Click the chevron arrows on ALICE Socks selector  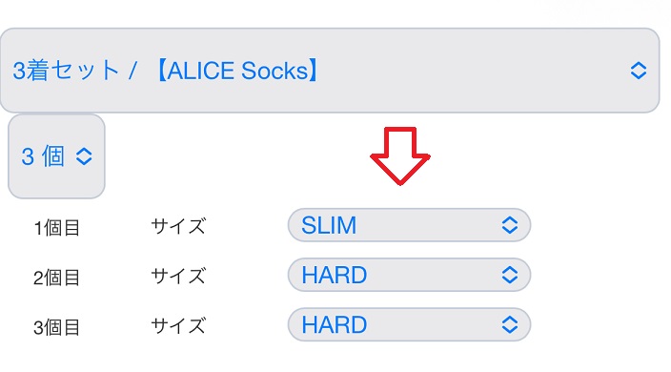638,71
